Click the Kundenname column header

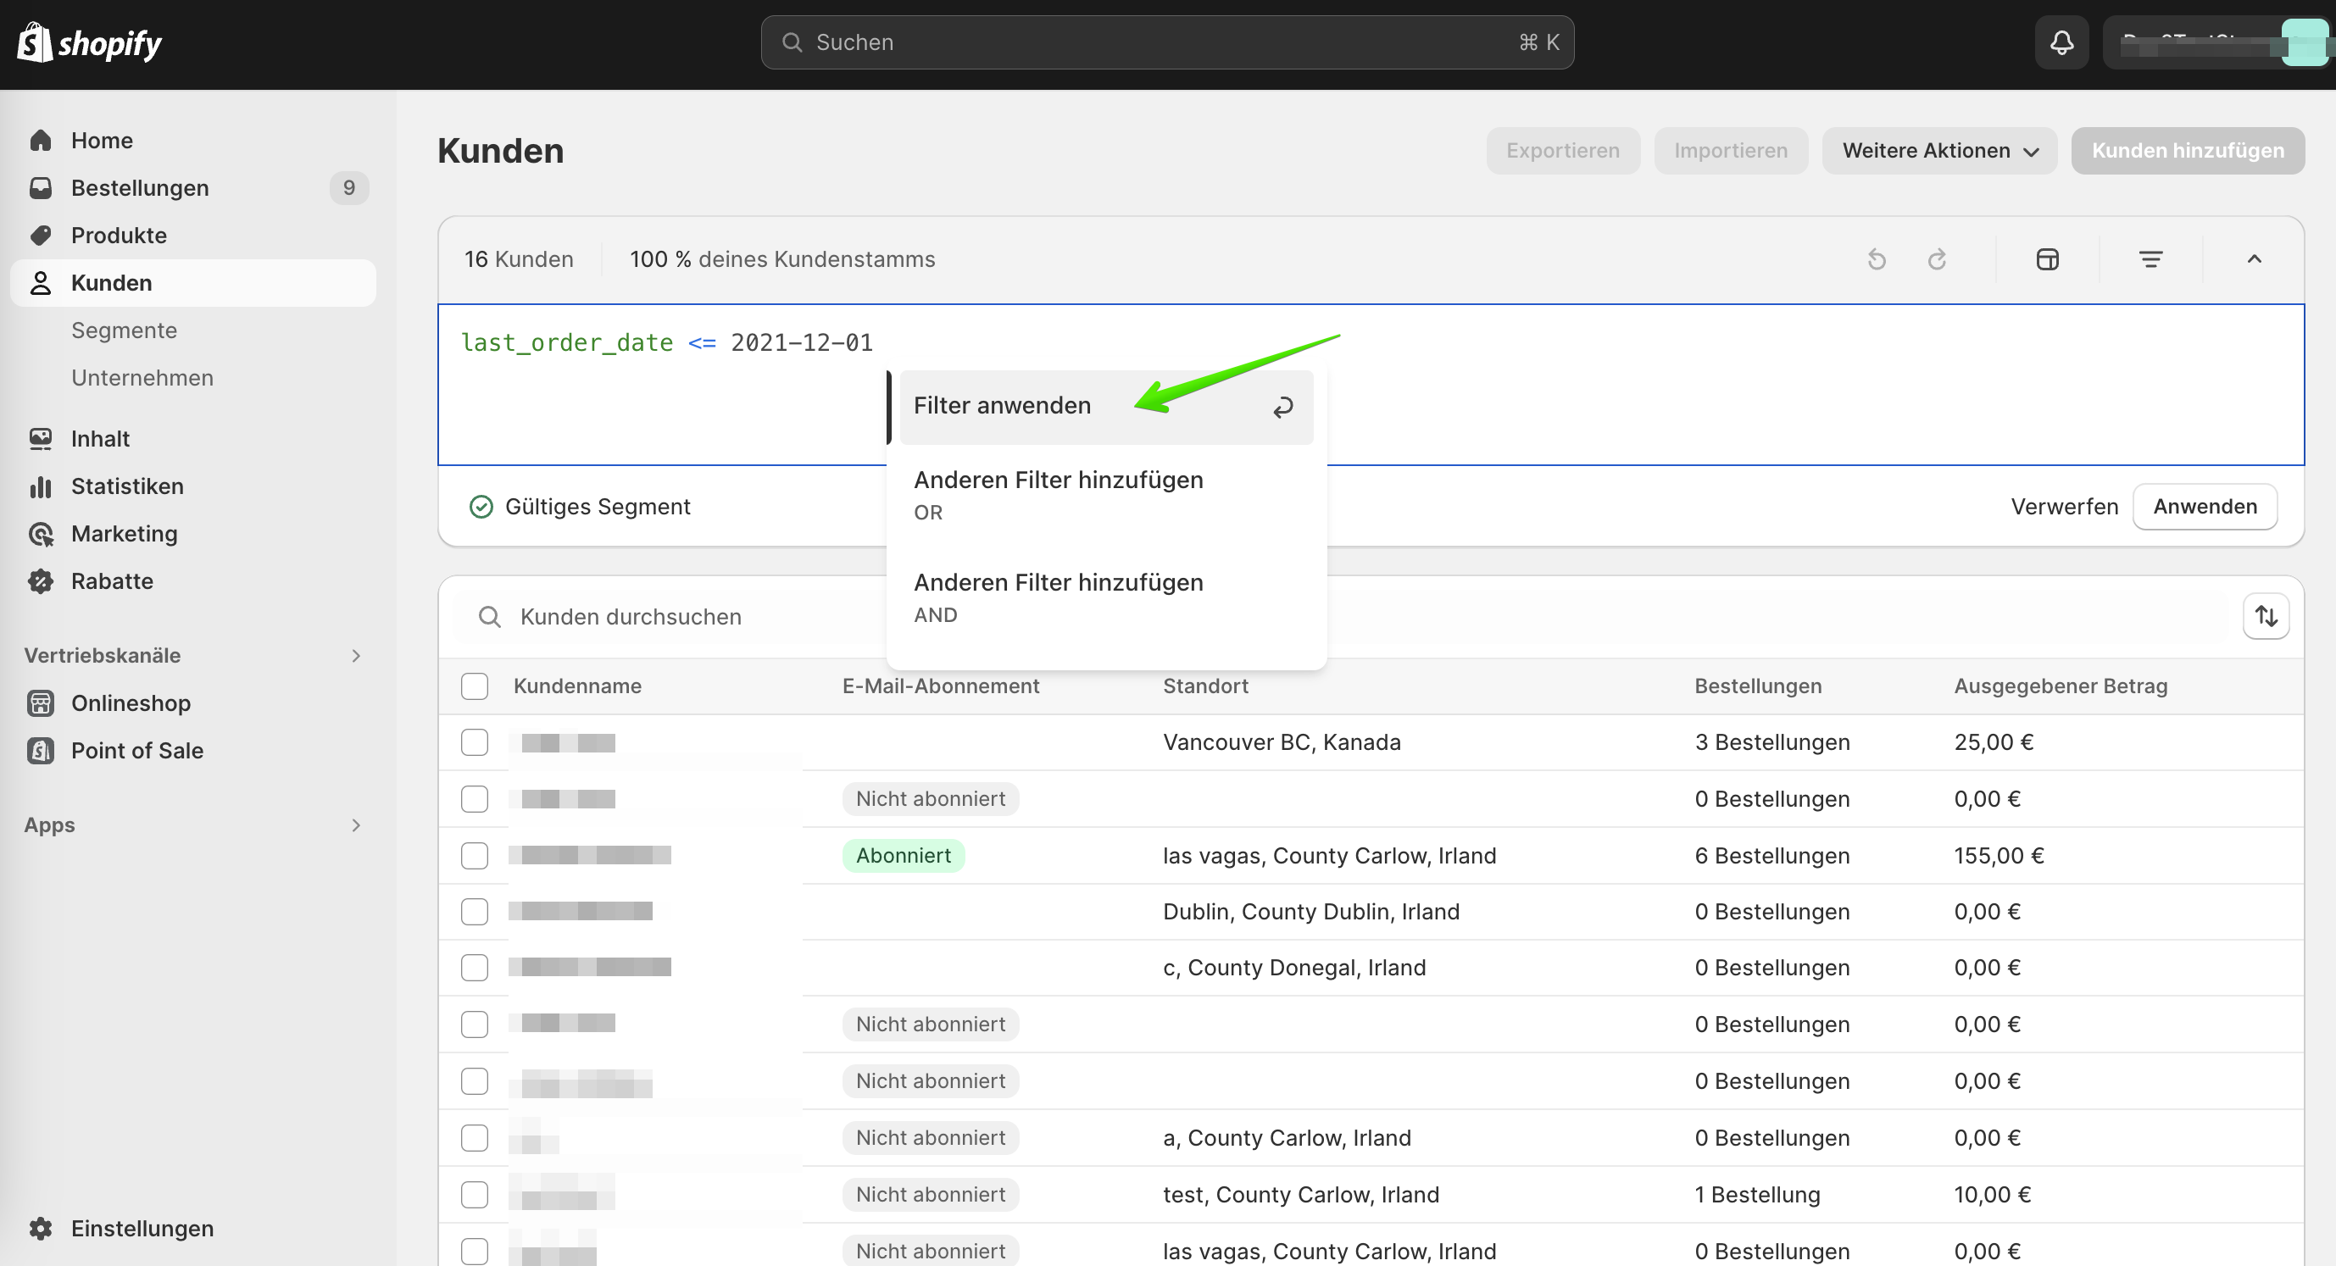[578, 686]
